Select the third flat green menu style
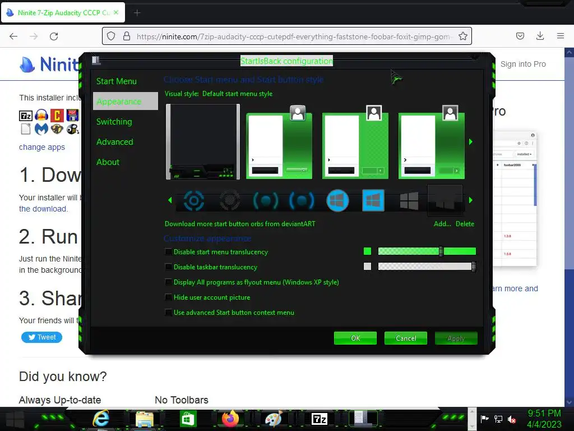Image resolution: width=574 pixels, height=431 pixels. [x=355, y=142]
